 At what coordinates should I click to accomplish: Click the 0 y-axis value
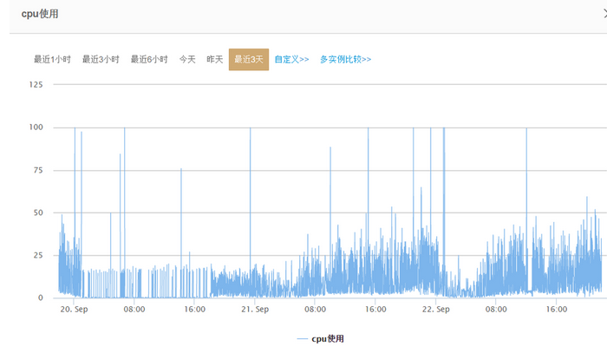[x=40, y=297]
